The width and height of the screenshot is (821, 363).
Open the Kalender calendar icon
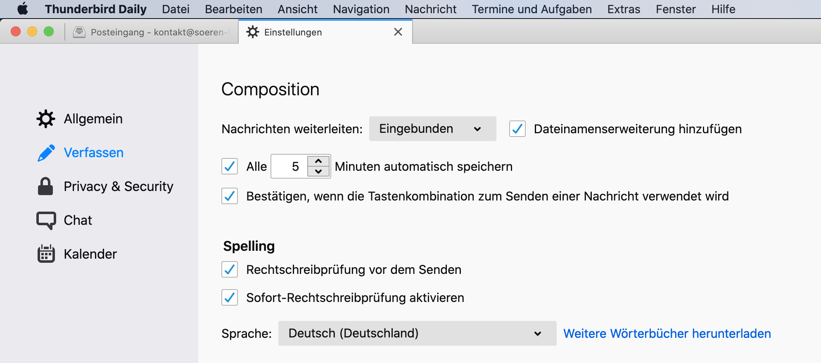46,254
